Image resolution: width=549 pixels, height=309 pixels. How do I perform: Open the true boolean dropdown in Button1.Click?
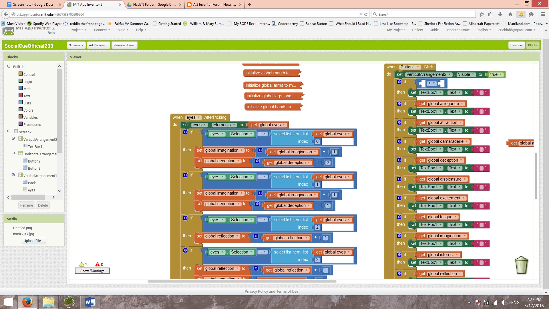click(500, 74)
